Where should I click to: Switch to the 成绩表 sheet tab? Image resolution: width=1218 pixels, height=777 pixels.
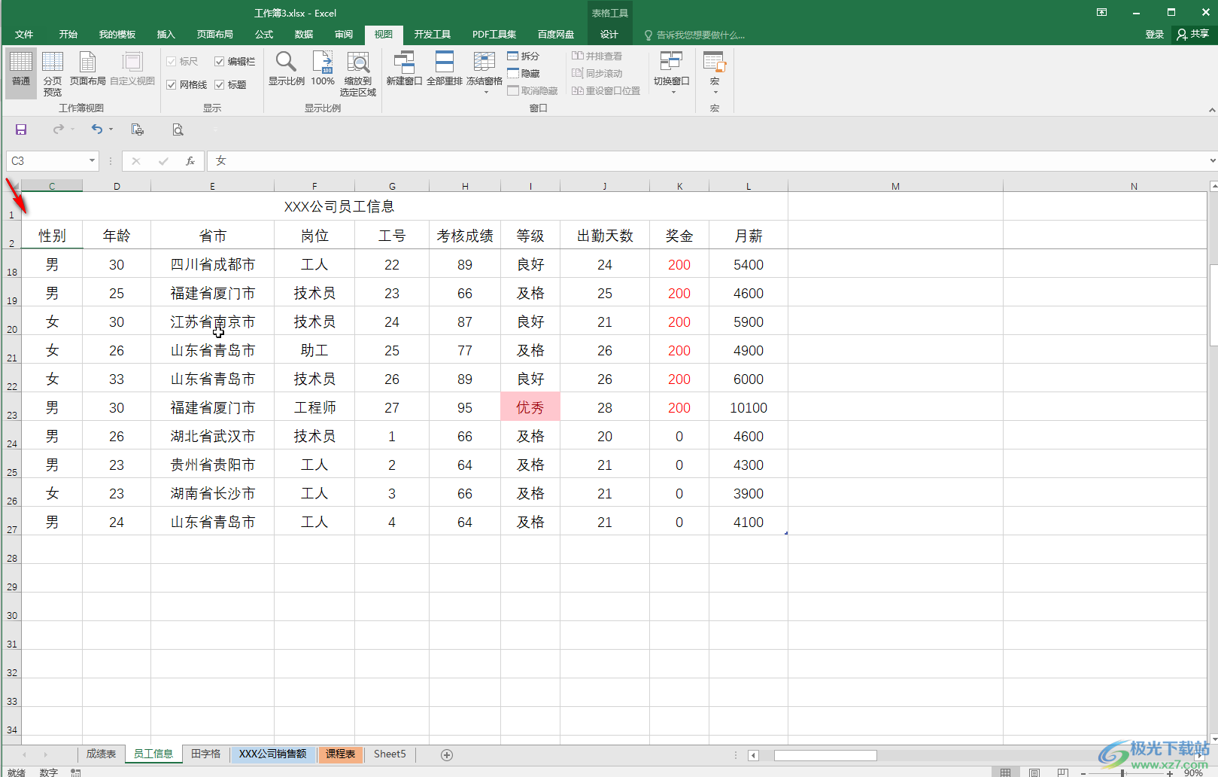(x=101, y=754)
